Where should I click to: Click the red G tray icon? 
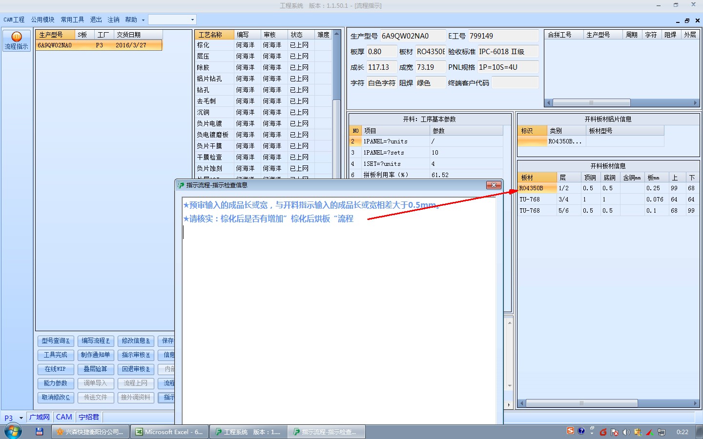point(603,432)
